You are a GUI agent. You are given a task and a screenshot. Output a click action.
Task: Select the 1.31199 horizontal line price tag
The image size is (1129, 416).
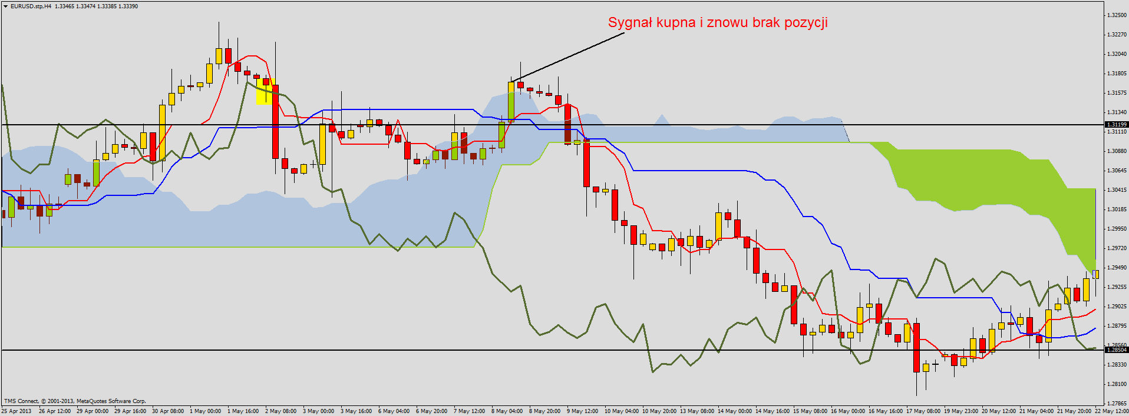click(x=1116, y=125)
